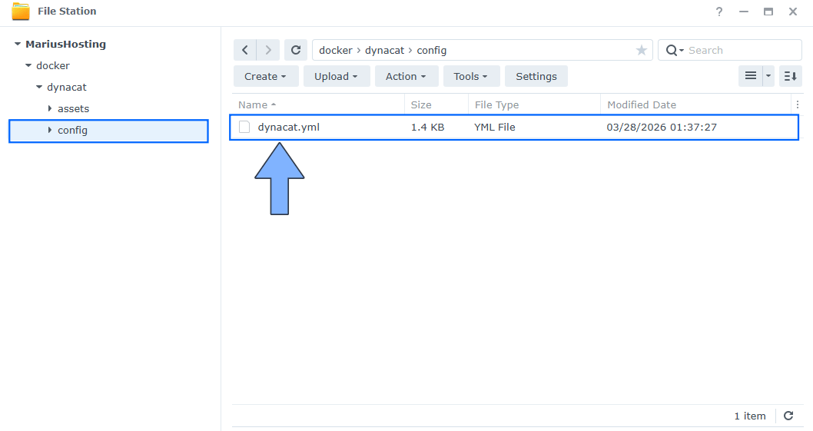Open the Create dropdown menu

pyautogui.click(x=266, y=76)
